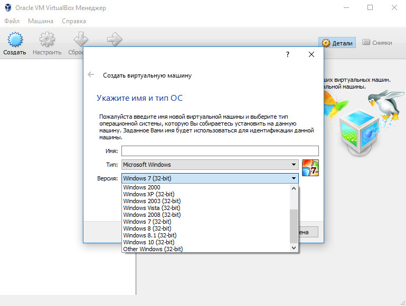Open the Машина menu
Screen dimensions: 406x306
pyautogui.click(x=41, y=21)
